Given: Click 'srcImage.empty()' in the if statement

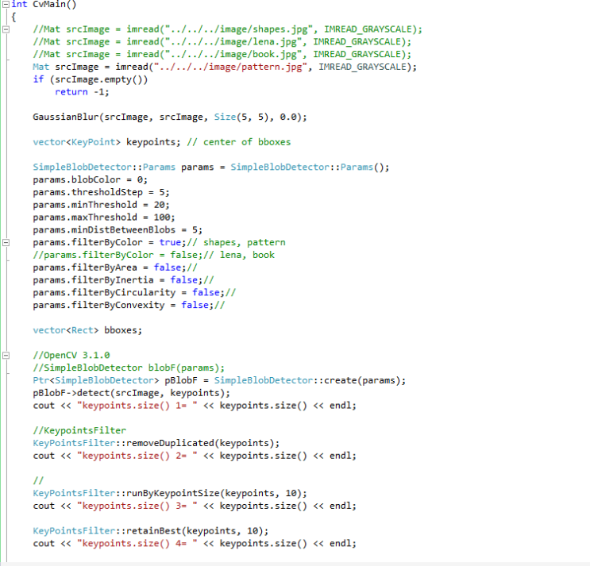Looking at the screenshot, I should tap(98, 79).
